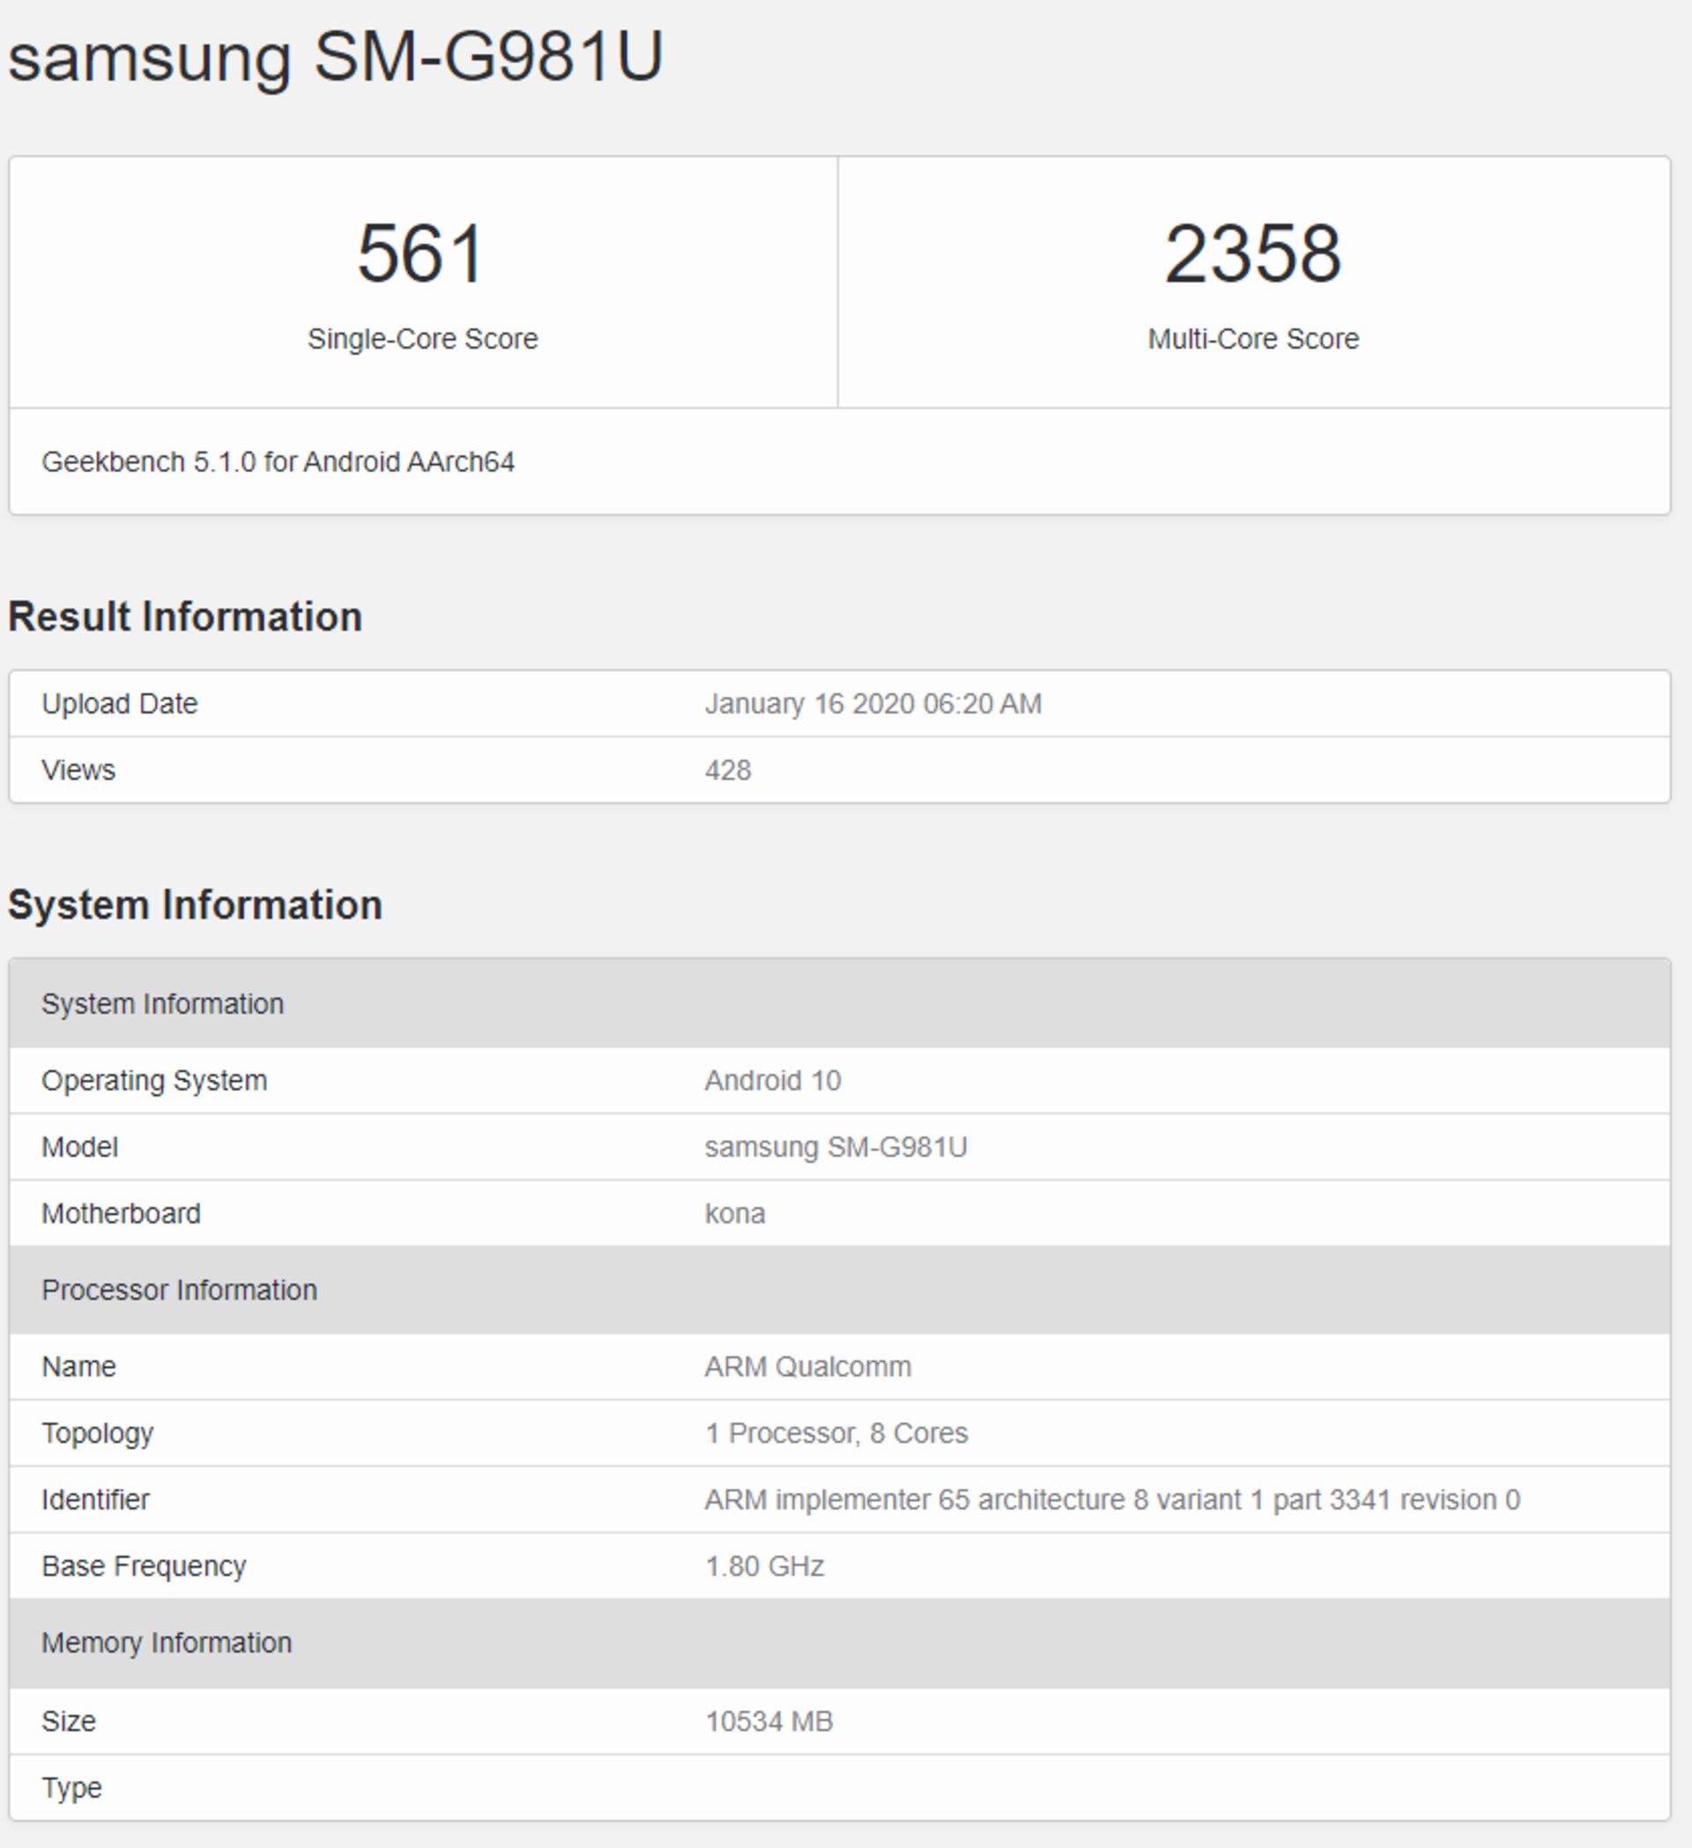The image size is (1692, 1848).
Task: Click the Type row label
Action: click(x=73, y=1786)
